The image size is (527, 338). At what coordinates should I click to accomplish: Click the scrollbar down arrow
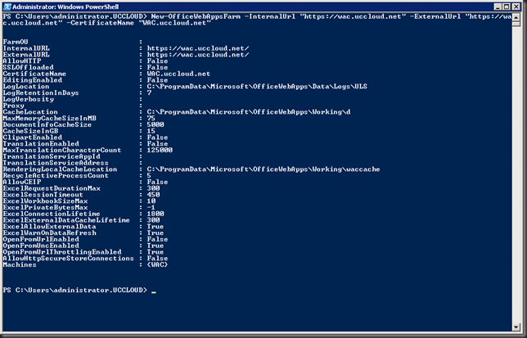516,327
